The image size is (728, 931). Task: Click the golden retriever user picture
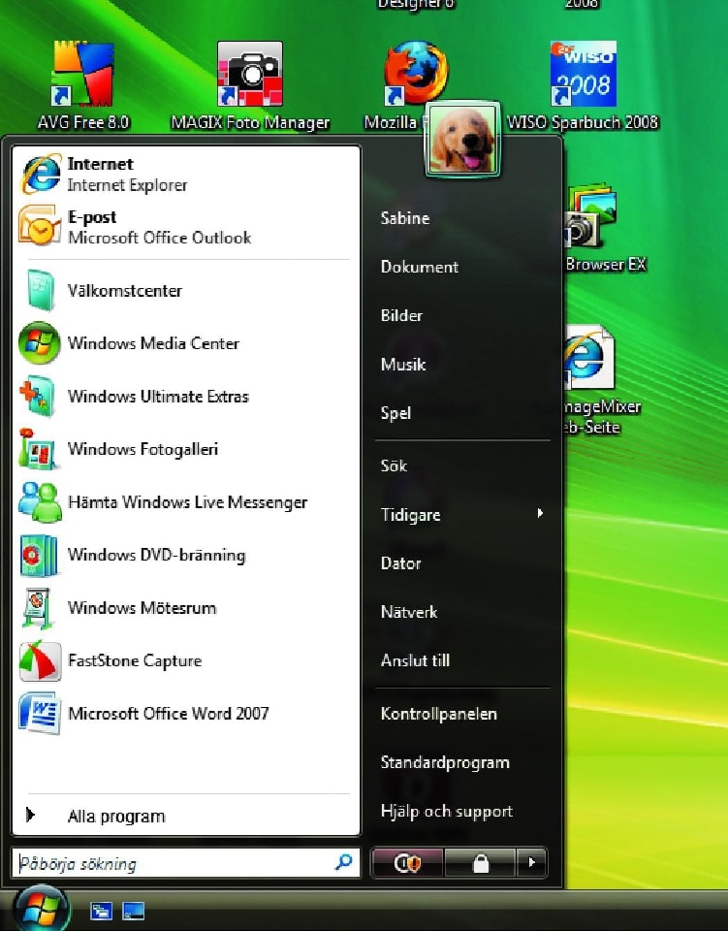[x=462, y=140]
